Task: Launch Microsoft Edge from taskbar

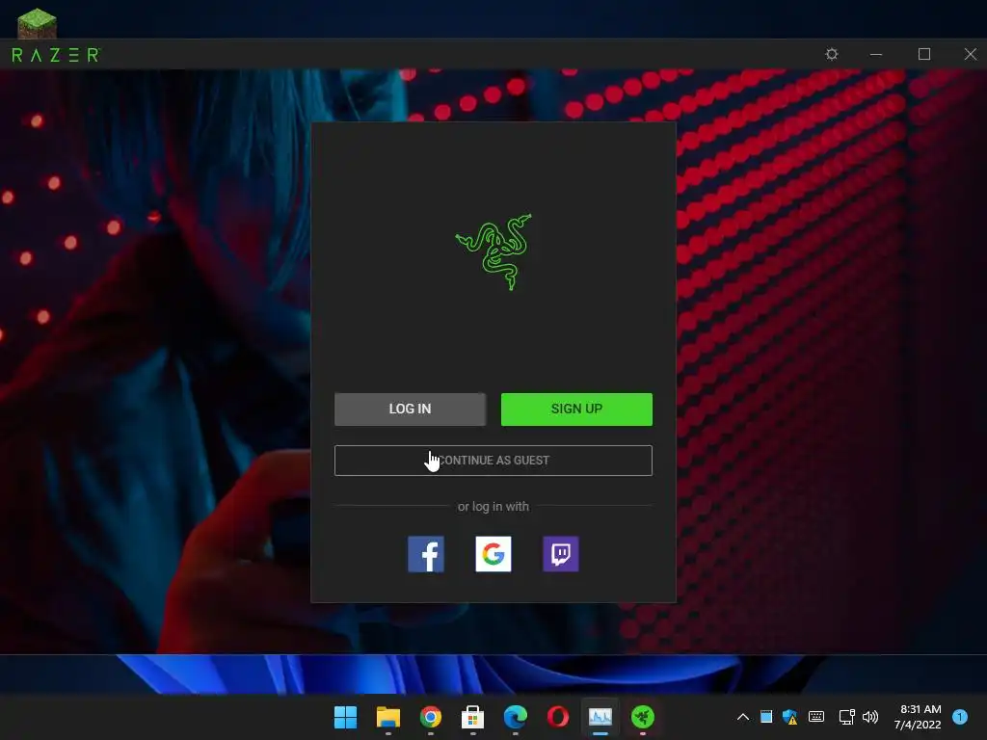Action: click(x=516, y=717)
